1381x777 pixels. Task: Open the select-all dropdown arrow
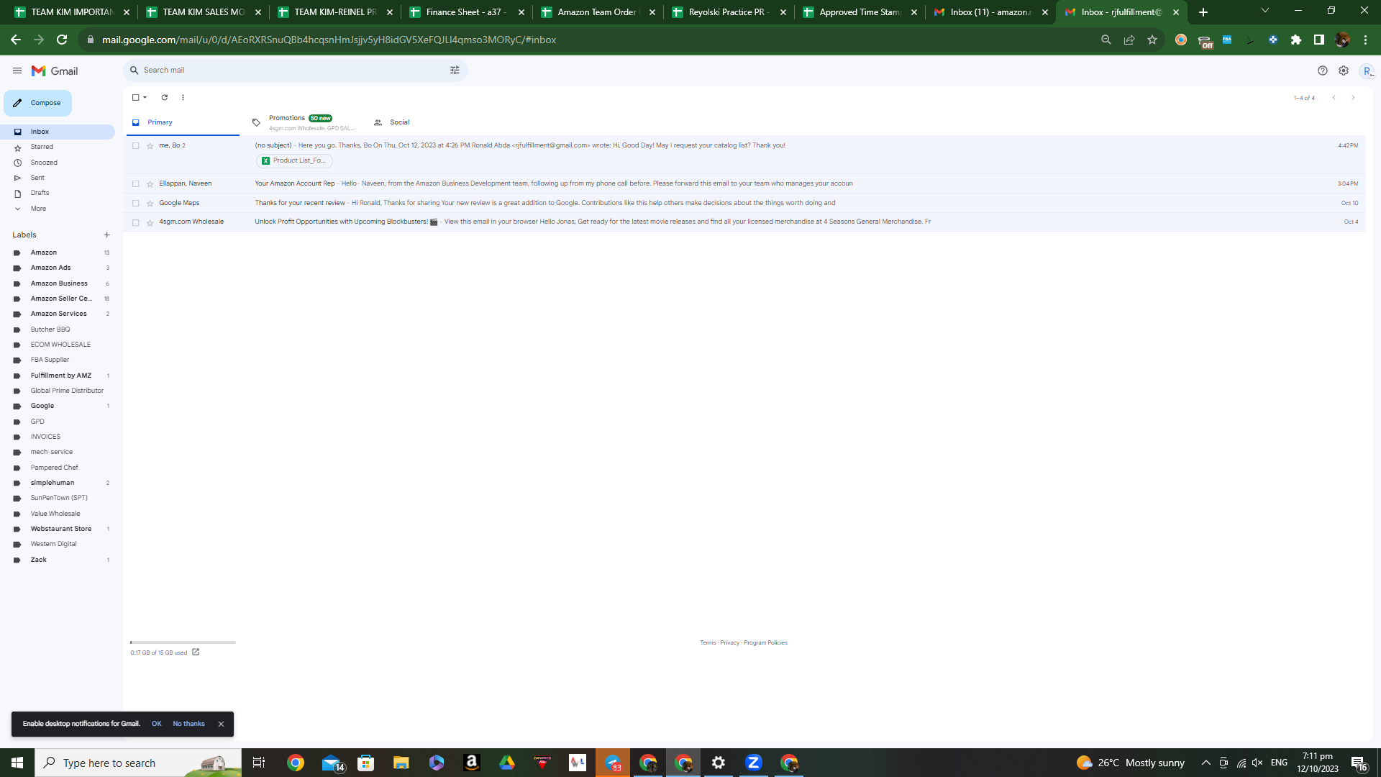[145, 97]
